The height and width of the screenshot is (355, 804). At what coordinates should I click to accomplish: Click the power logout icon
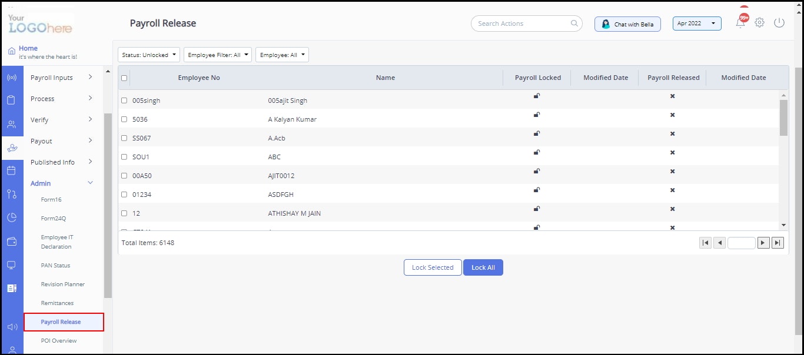[779, 22]
